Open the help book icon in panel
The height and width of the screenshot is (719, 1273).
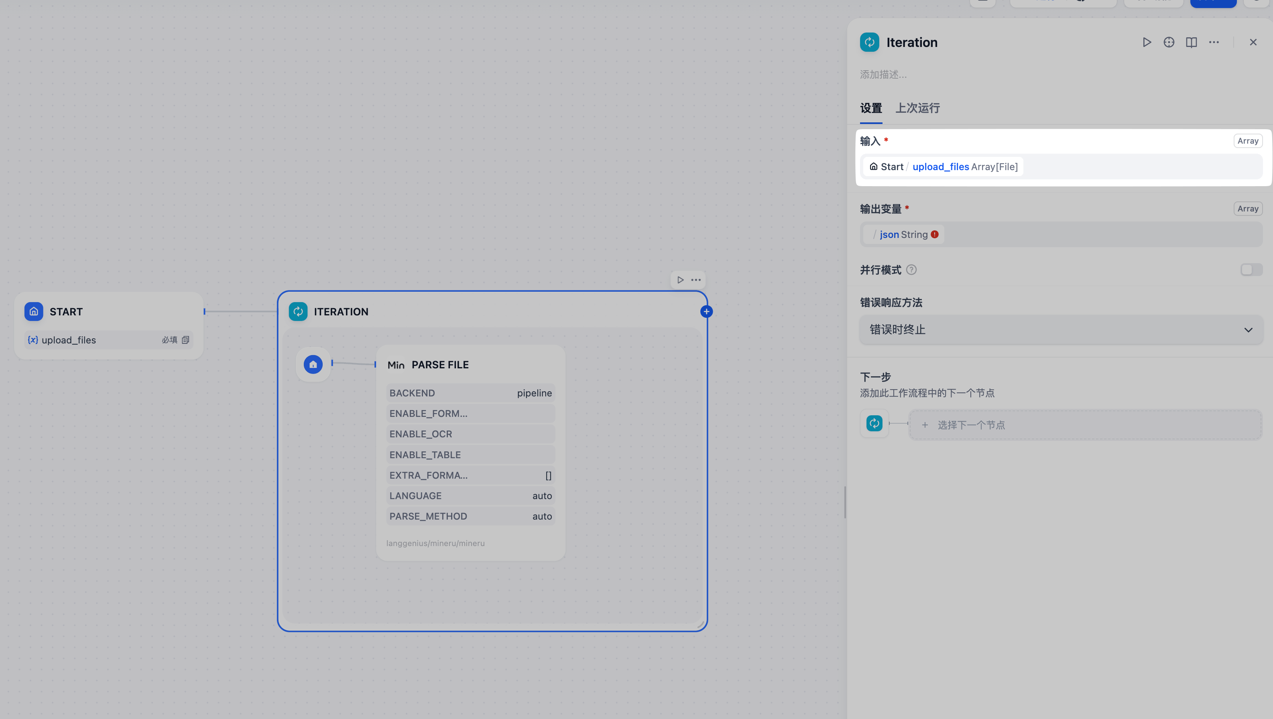pos(1192,43)
